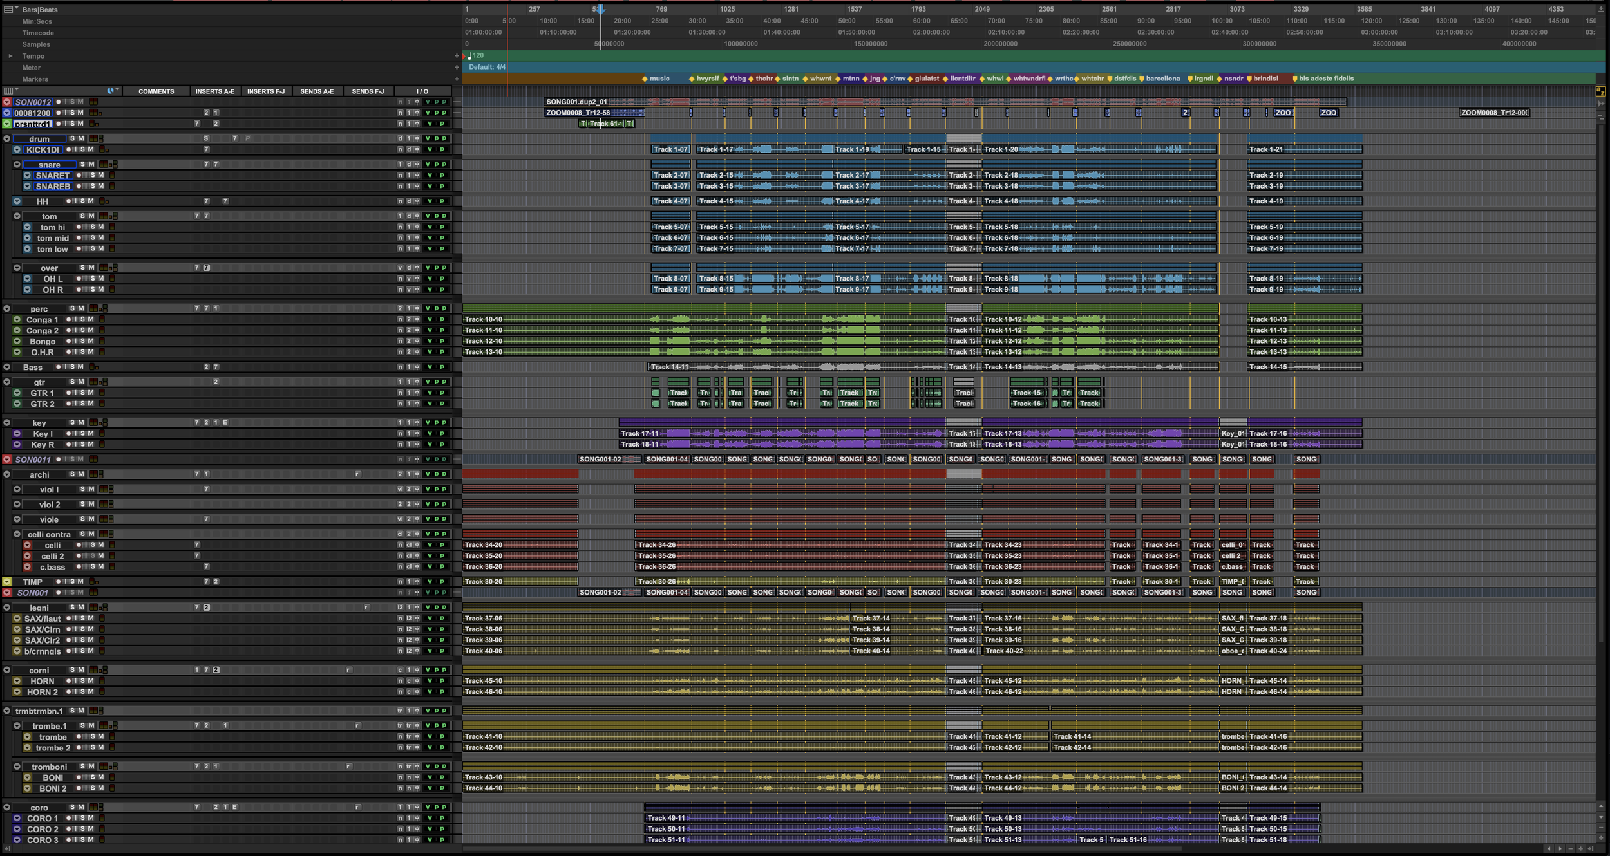
Task: Collapse the perc folder track
Action: 7,308
